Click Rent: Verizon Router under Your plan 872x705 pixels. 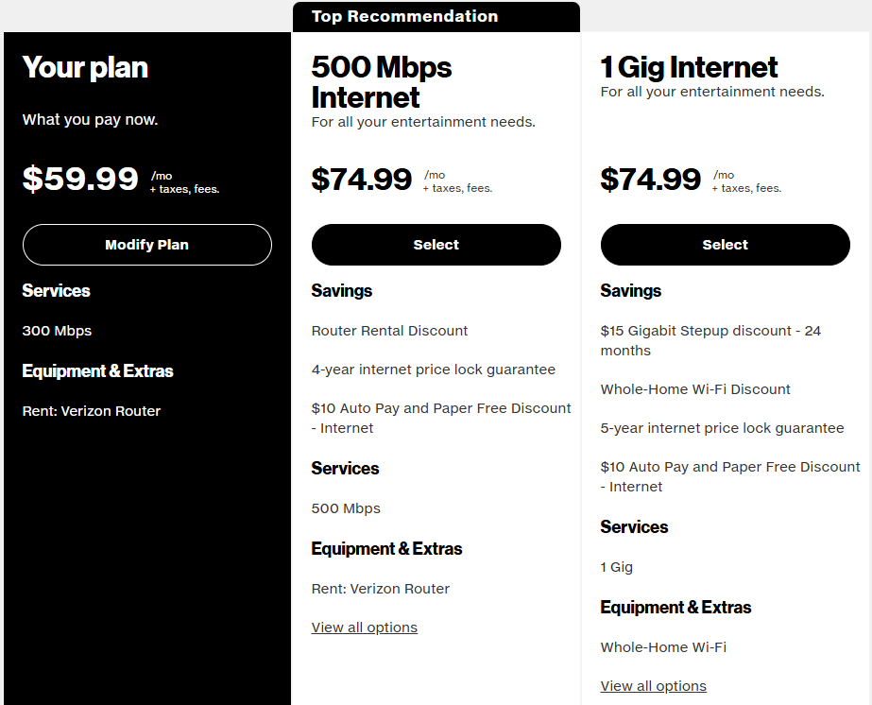click(x=92, y=411)
